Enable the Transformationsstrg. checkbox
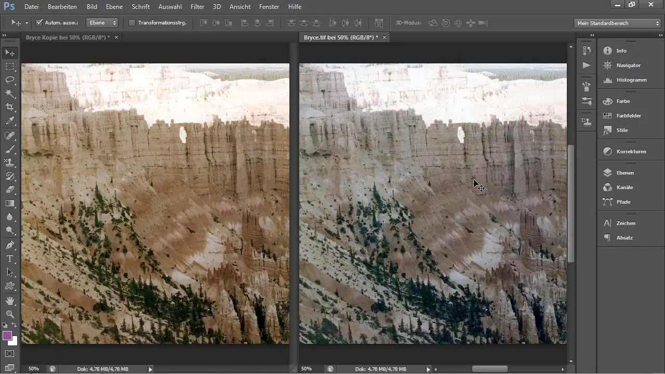The image size is (665, 374). click(132, 23)
